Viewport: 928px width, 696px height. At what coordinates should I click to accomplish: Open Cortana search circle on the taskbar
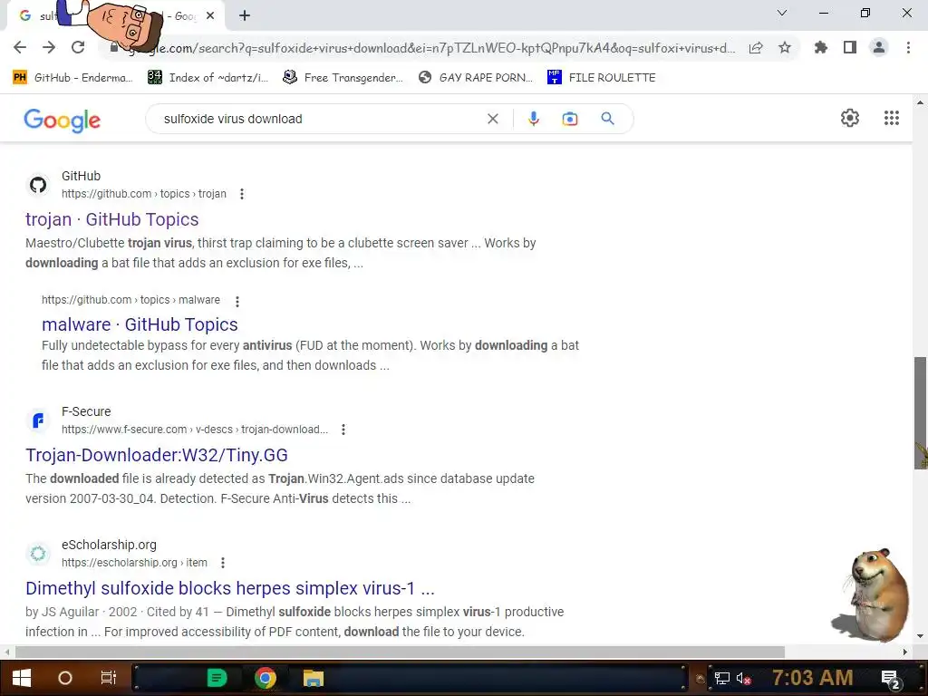64,678
